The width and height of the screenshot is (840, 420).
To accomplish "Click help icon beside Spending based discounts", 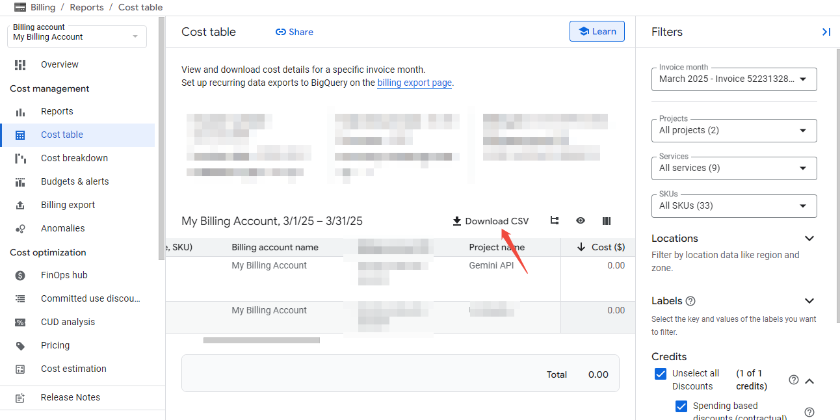I will tap(809, 412).
